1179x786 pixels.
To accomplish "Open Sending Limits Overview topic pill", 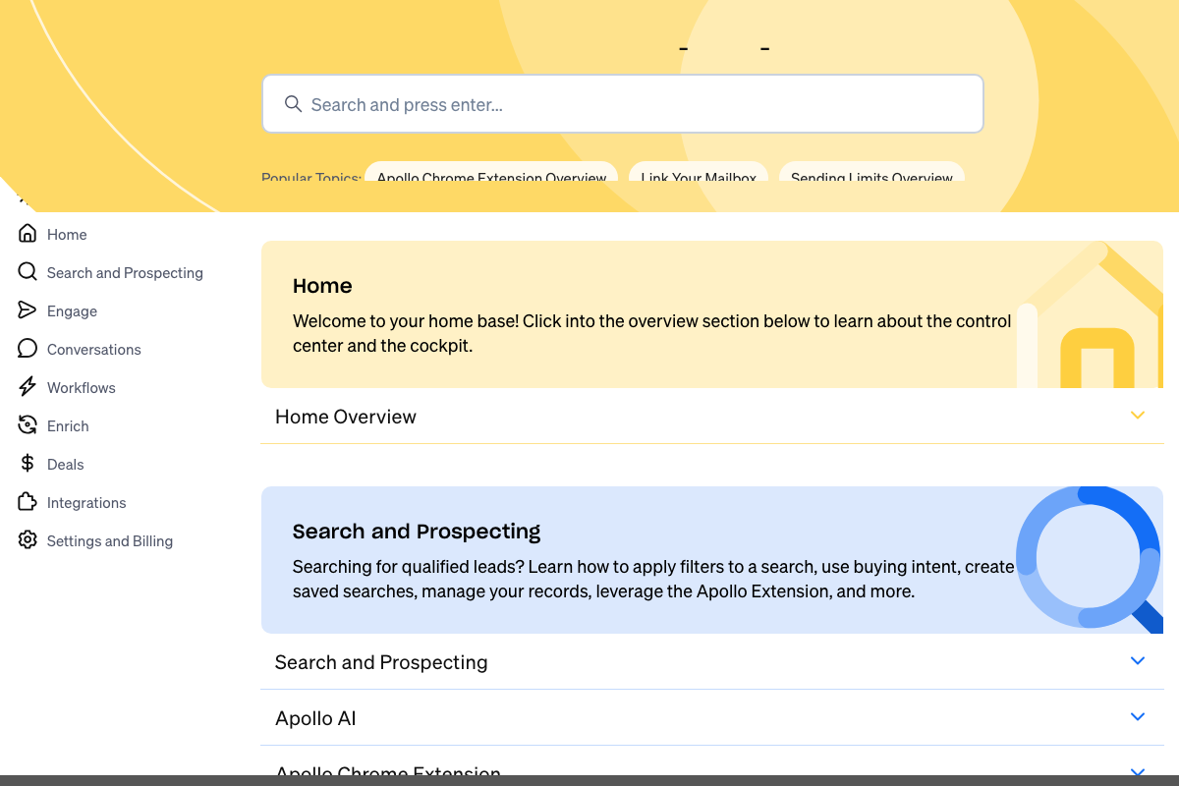I will [871, 172].
